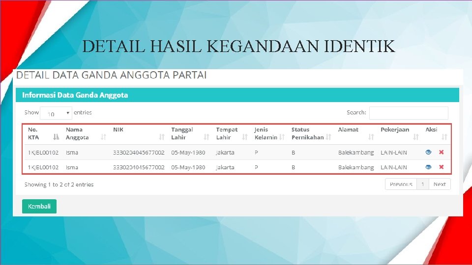This screenshot has height=265, width=472.
Task: Click NIK number in first row
Action: (x=139, y=152)
